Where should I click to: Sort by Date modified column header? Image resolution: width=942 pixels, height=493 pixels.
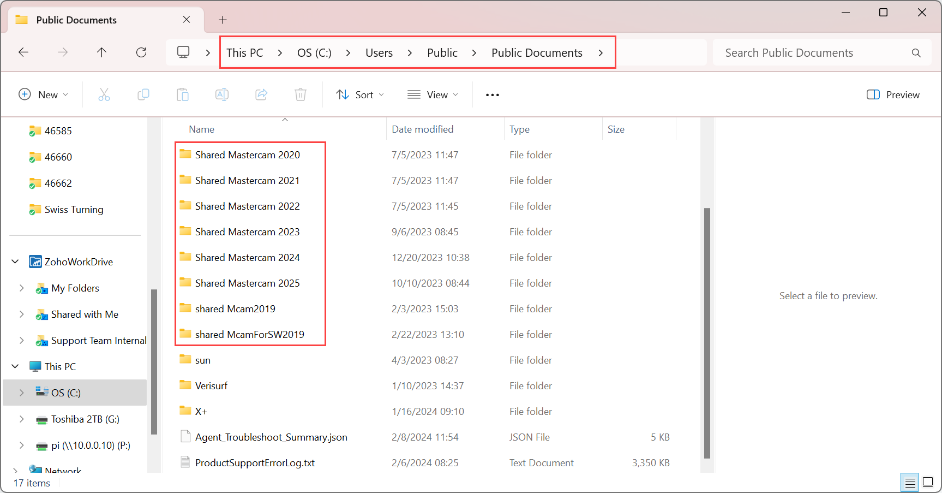pyautogui.click(x=423, y=129)
